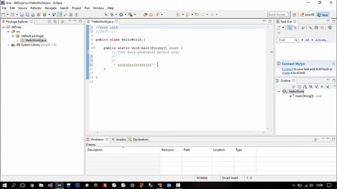Collapse HelloWorld class in Outline

[279, 91]
